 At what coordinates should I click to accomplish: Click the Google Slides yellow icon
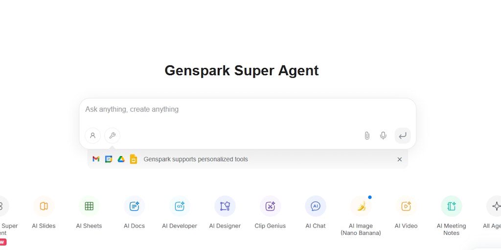click(134, 159)
